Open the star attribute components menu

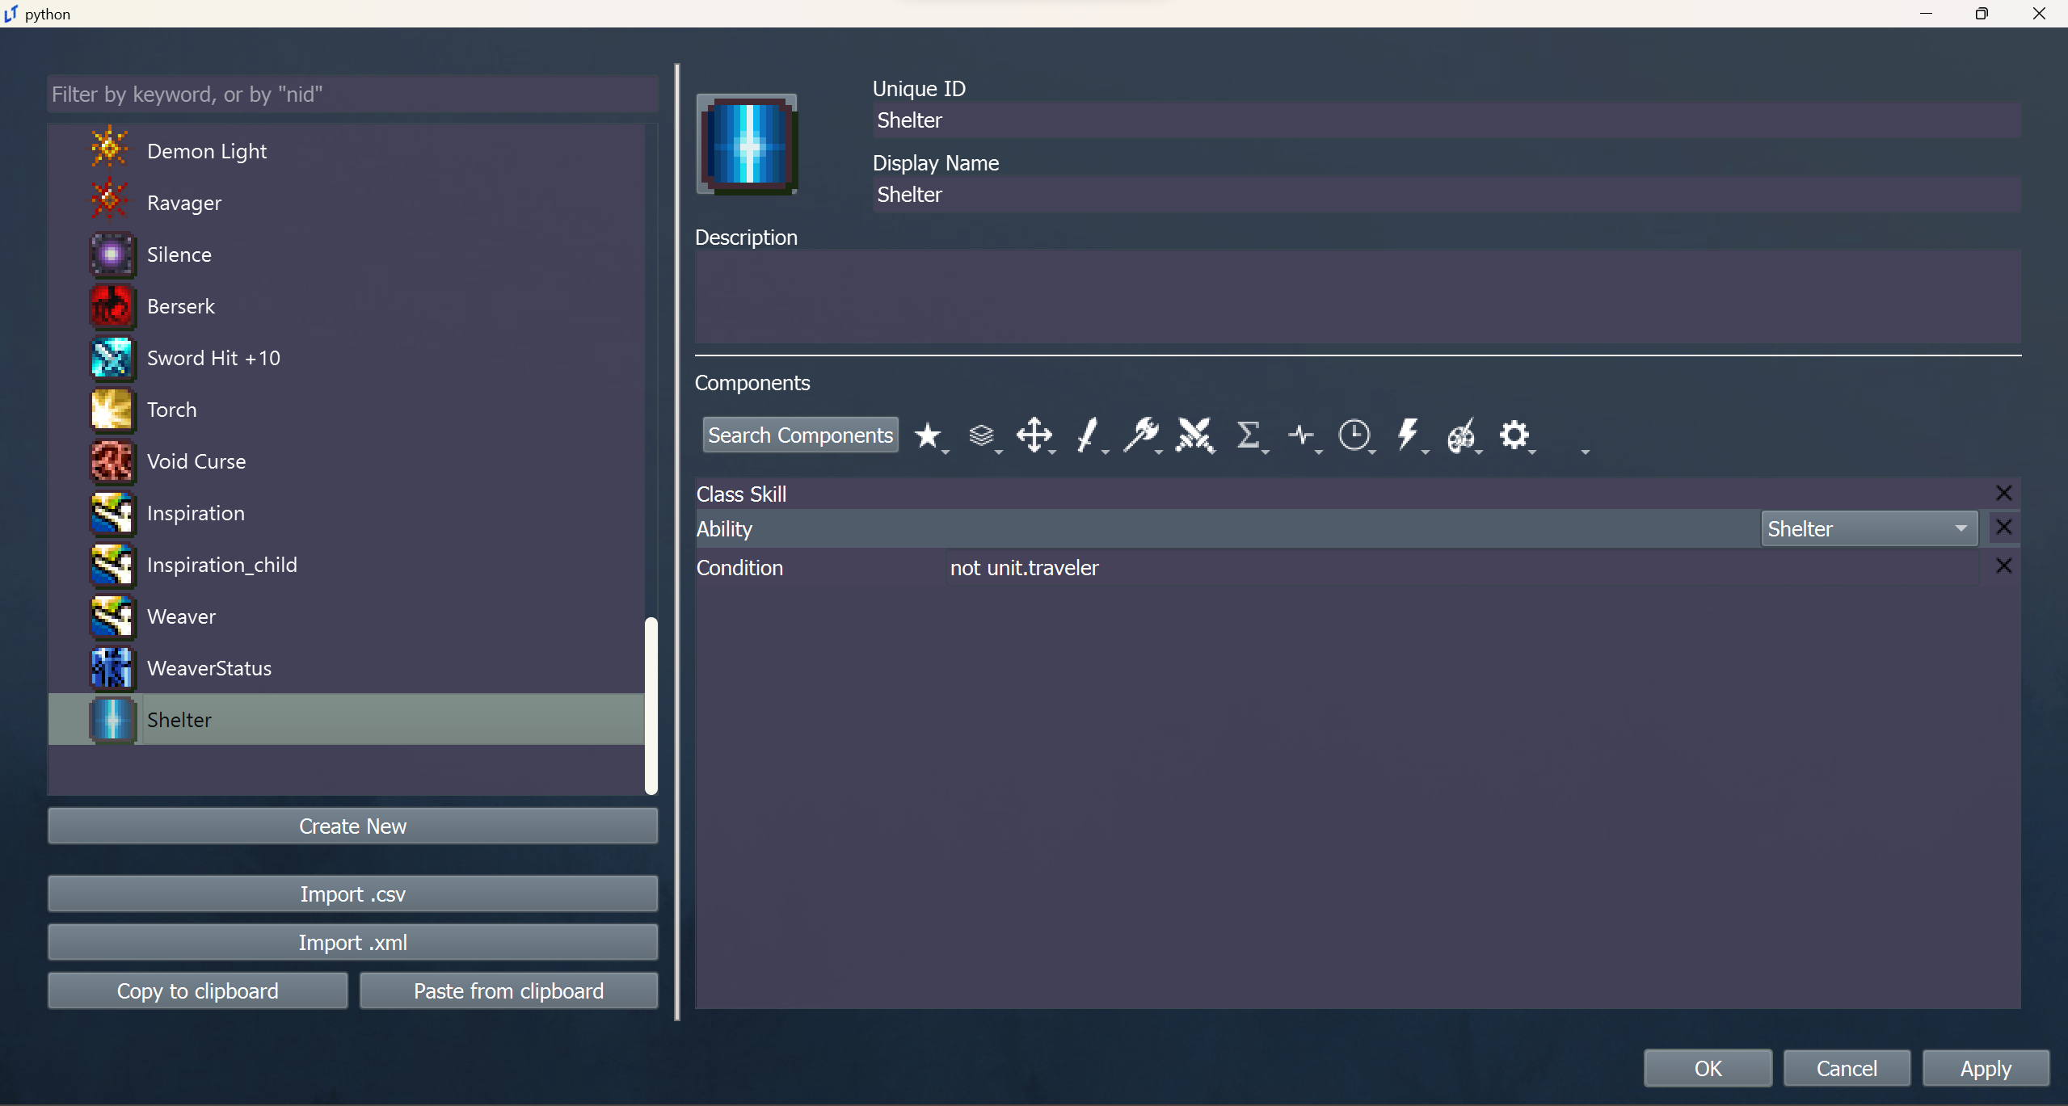928,436
